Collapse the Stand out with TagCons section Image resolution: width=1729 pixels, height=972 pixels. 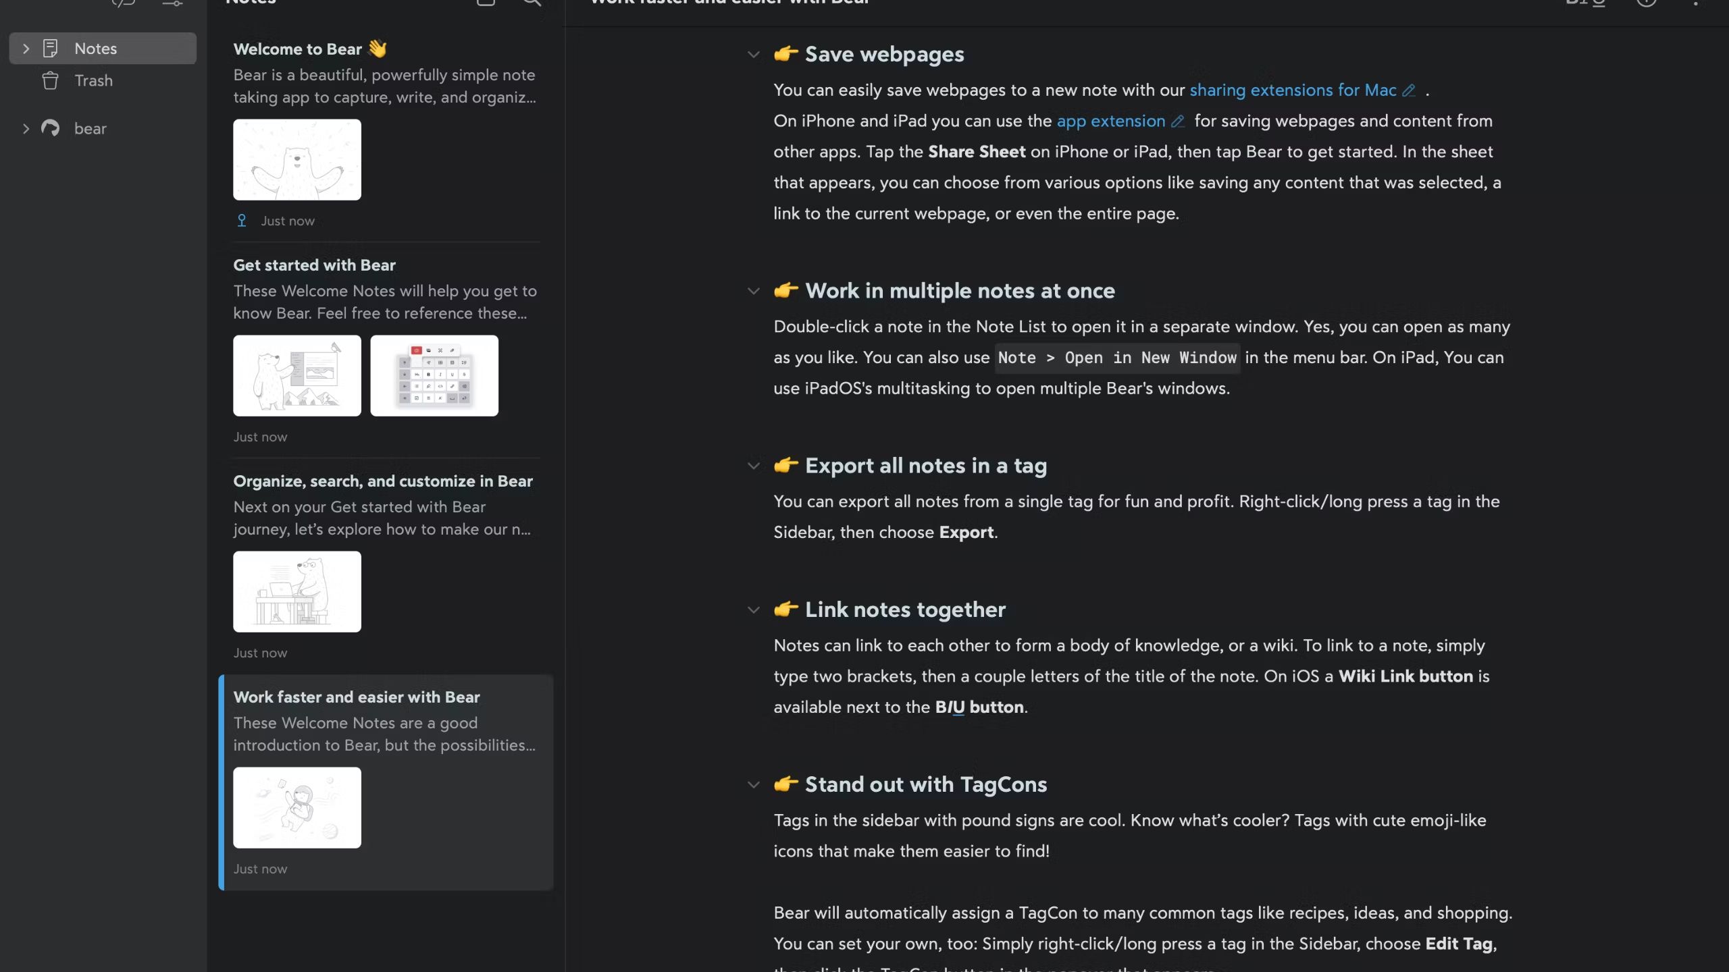754,785
